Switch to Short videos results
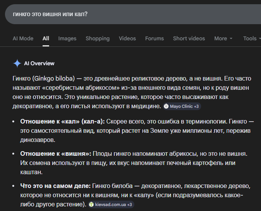The image size is (261, 211). tap(189, 38)
